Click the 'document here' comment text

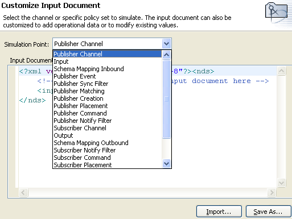click(x=221, y=81)
